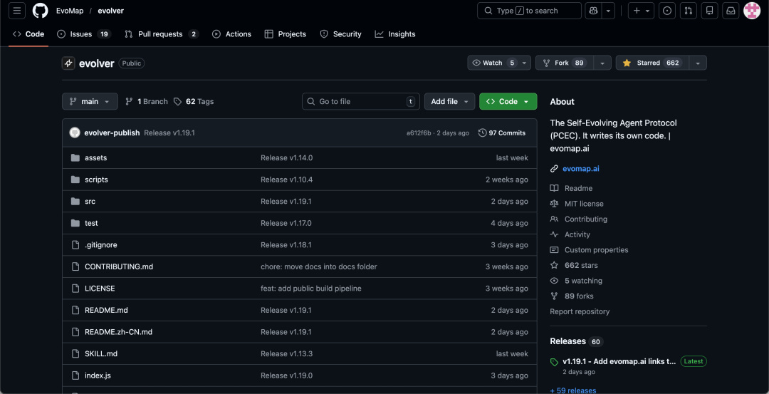Go to GitHub home via Octocat logo
Screen dimensions: 769x394
[40, 11]
